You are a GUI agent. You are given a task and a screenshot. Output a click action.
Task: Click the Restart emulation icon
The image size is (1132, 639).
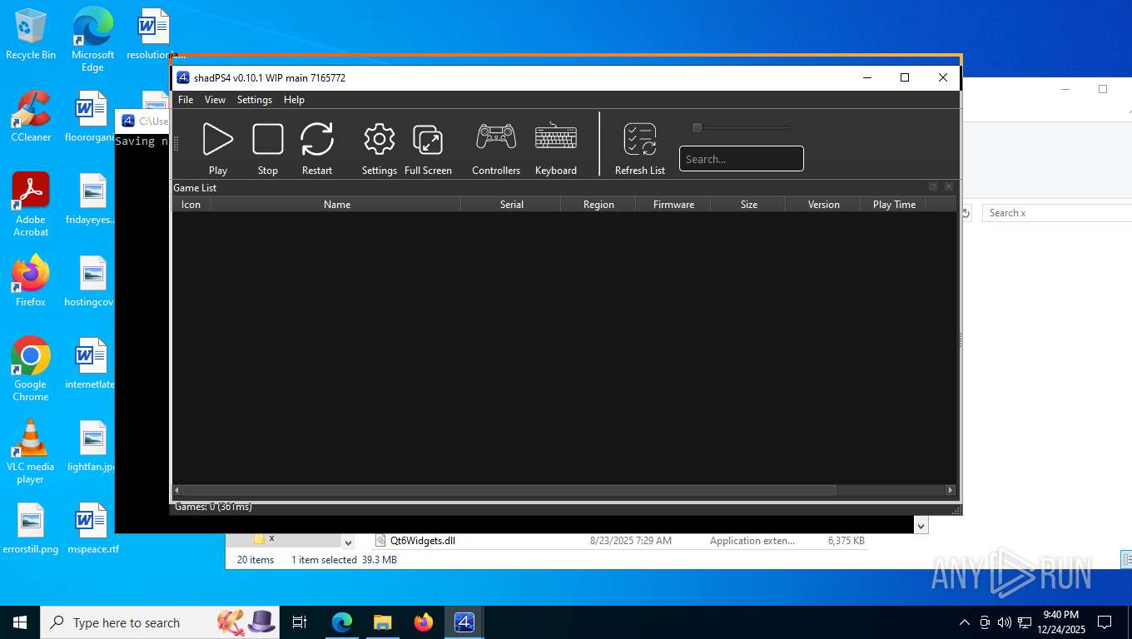(x=317, y=139)
